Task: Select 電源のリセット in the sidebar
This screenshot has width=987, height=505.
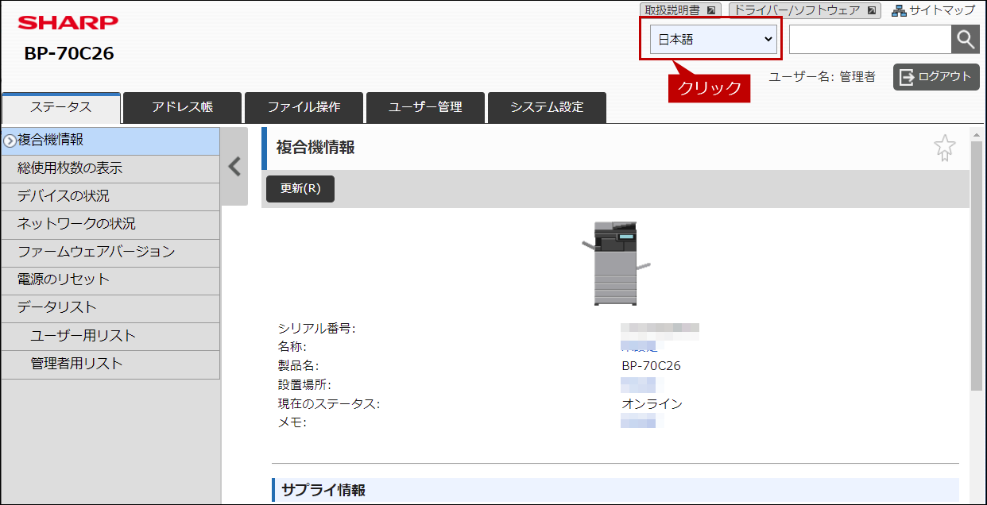Action: [110, 280]
